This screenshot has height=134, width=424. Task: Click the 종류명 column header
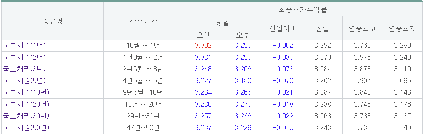[x=52, y=21]
